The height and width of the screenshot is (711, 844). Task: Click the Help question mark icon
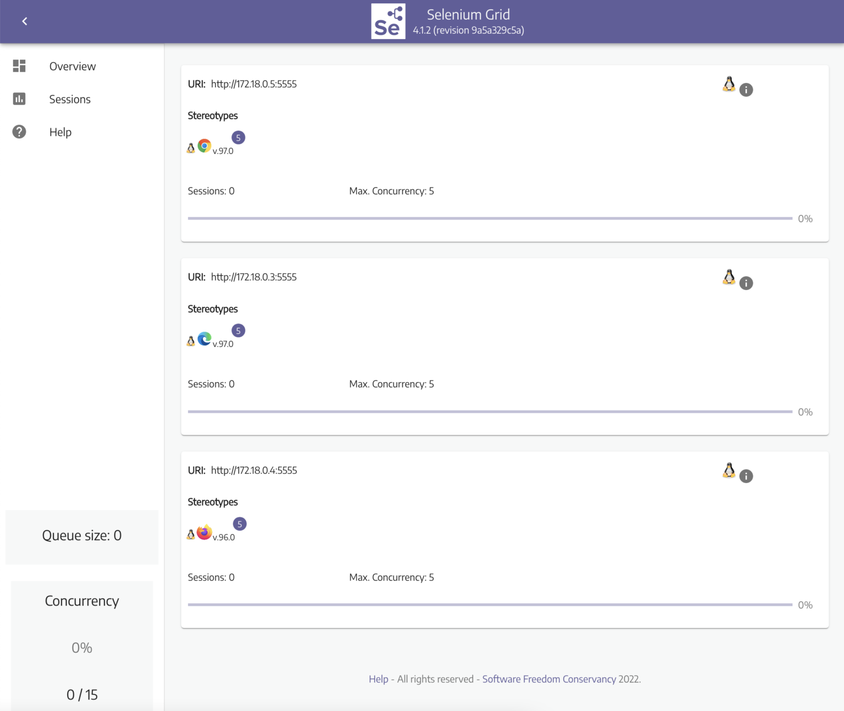(x=19, y=132)
